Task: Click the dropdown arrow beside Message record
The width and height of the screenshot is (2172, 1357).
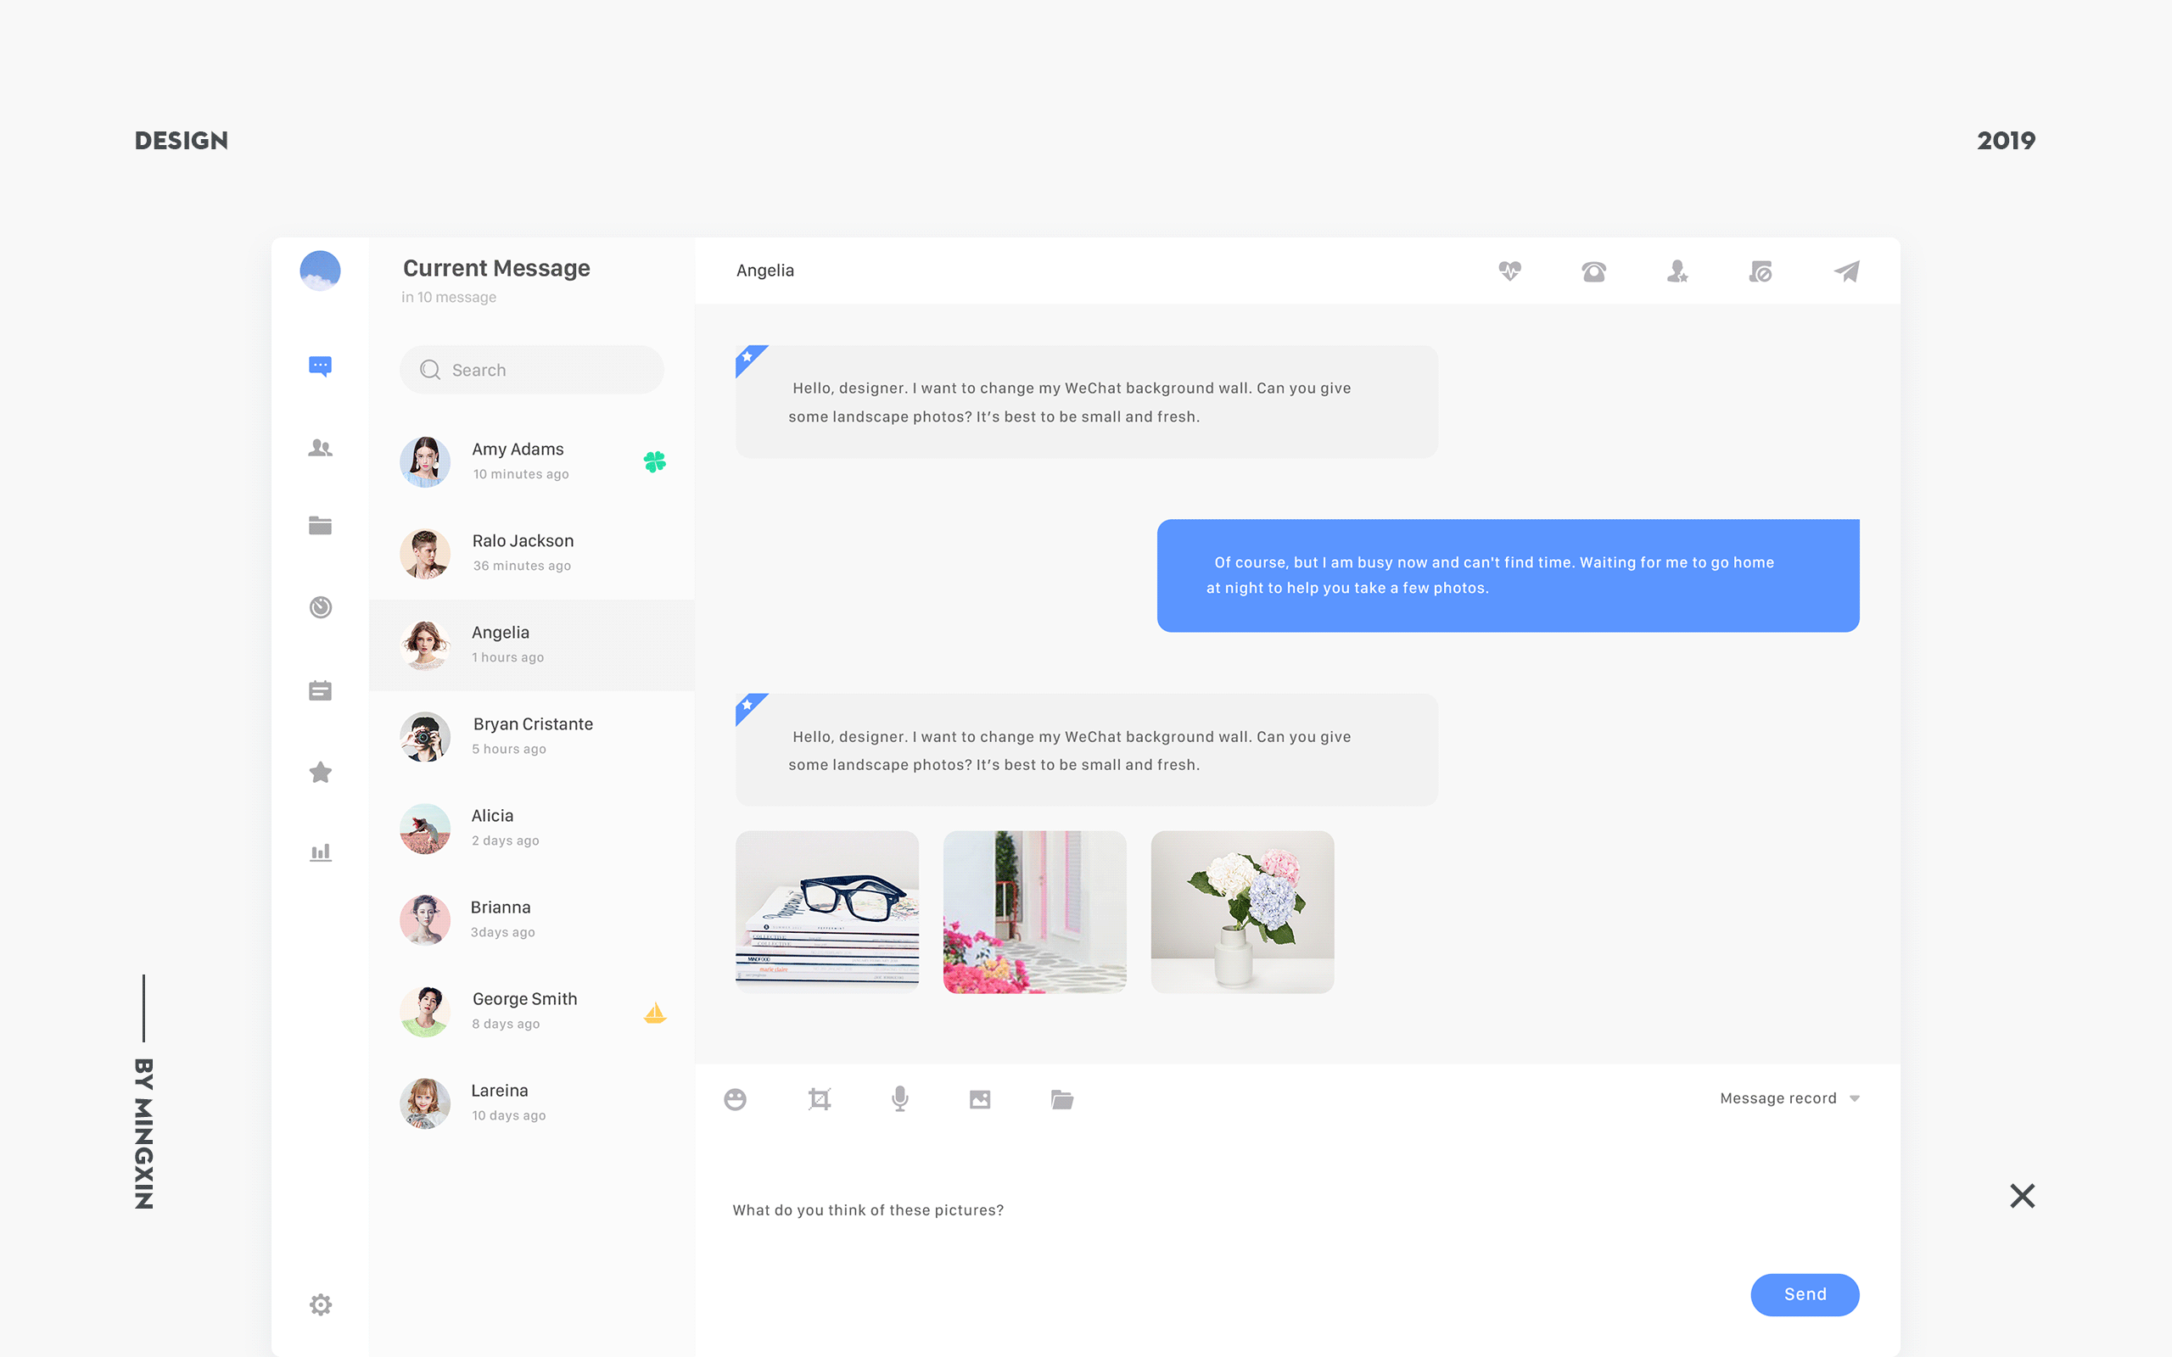Action: coord(1855,1098)
